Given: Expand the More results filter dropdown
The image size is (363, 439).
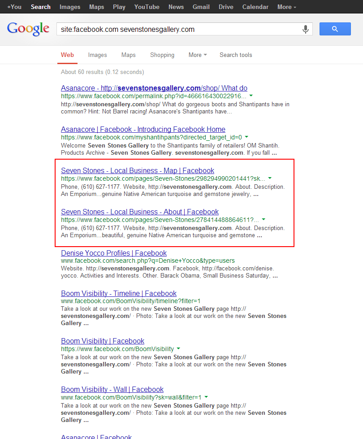Looking at the screenshot, I should click(198, 55).
